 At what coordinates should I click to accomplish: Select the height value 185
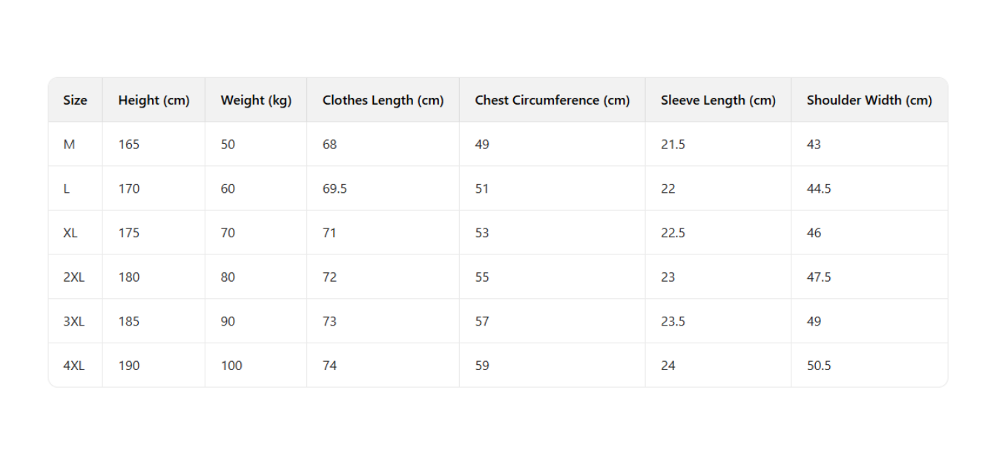(129, 321)
